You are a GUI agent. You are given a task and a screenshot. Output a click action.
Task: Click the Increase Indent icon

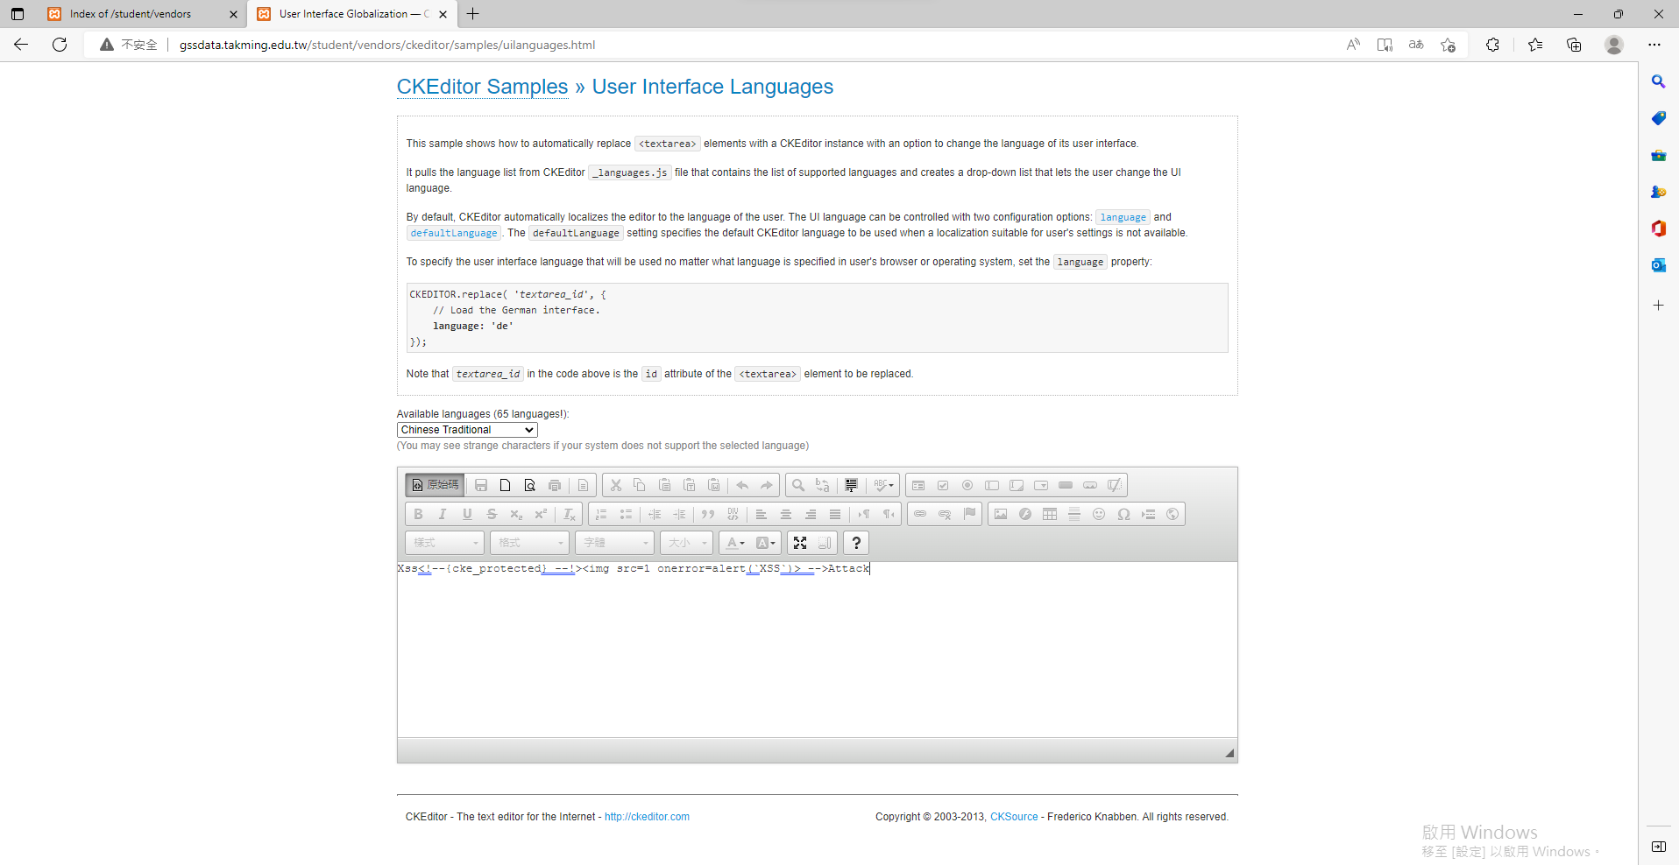click(679, 514)
